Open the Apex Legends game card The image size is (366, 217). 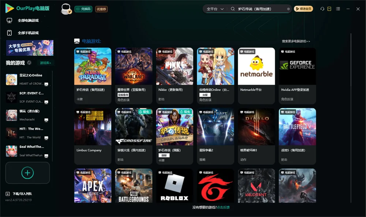point(93,186)
